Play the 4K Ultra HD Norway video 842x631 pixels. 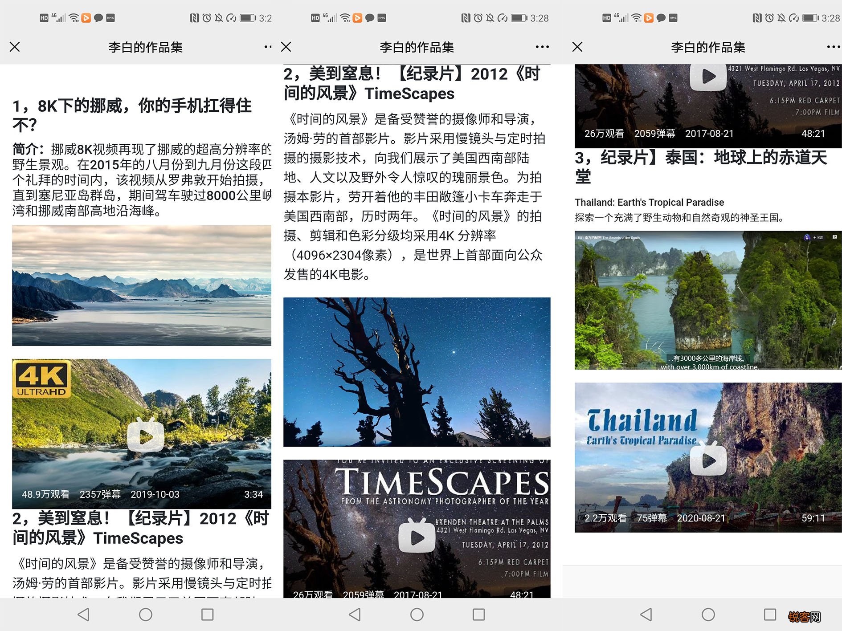[145, 436]
